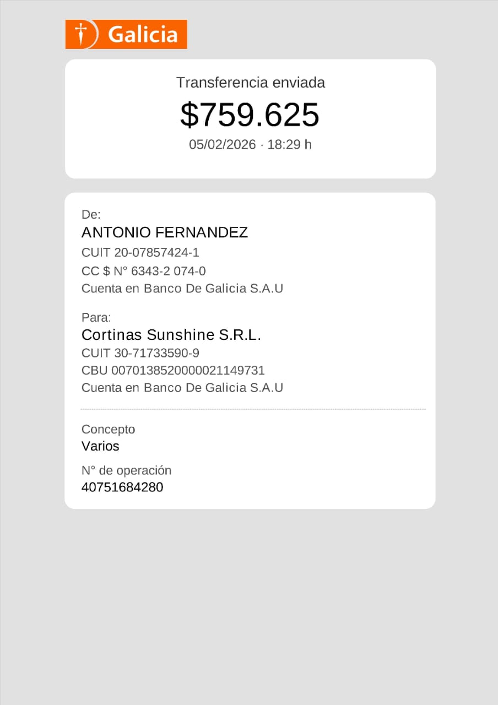Click the sender CUIT 20-07857424-1

[140, 253]
